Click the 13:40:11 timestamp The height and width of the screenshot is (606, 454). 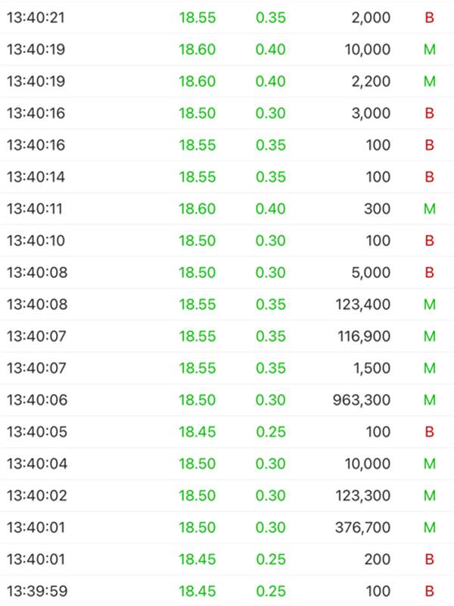(36, 208)
